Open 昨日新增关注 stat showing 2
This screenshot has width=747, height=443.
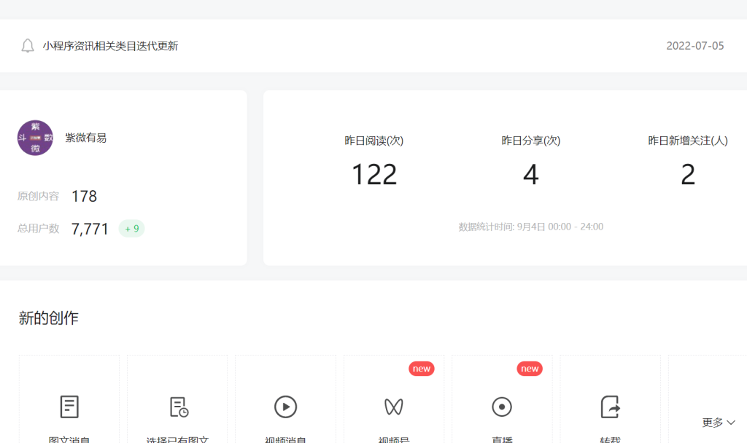click(x=688, y=175)
